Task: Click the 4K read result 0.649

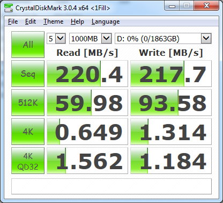Action: coord(87,132)
